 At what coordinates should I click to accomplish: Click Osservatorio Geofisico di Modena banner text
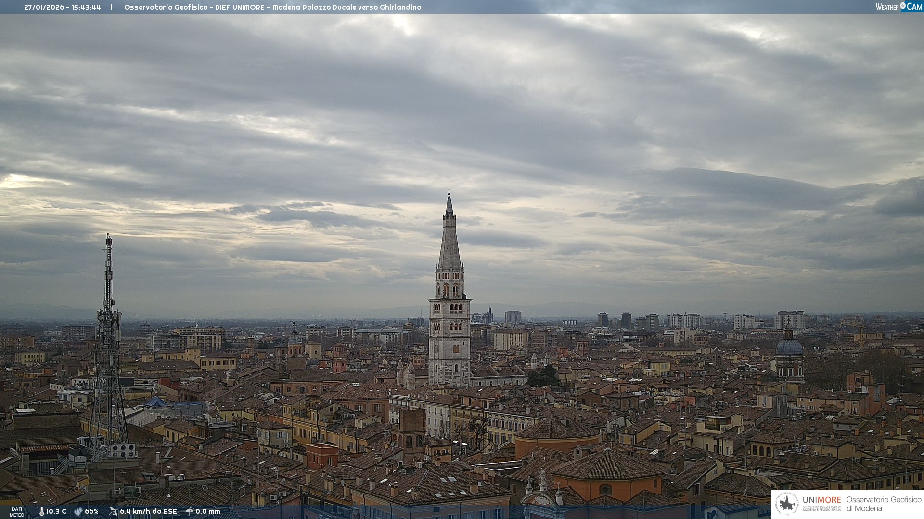[884, 504]
